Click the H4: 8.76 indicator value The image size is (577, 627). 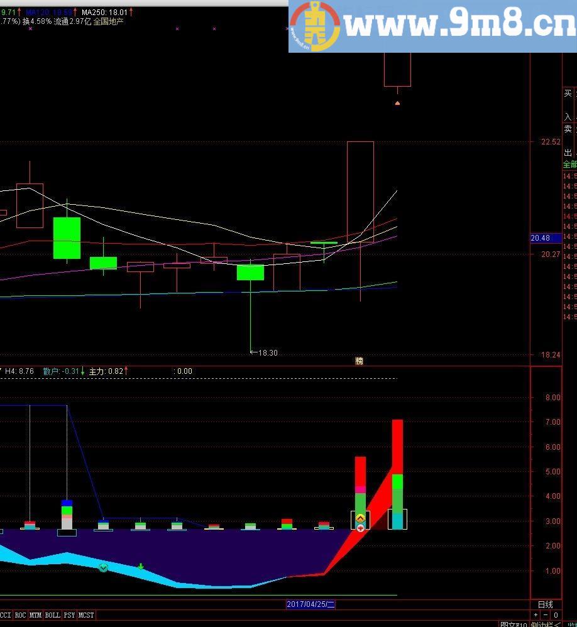19,371
